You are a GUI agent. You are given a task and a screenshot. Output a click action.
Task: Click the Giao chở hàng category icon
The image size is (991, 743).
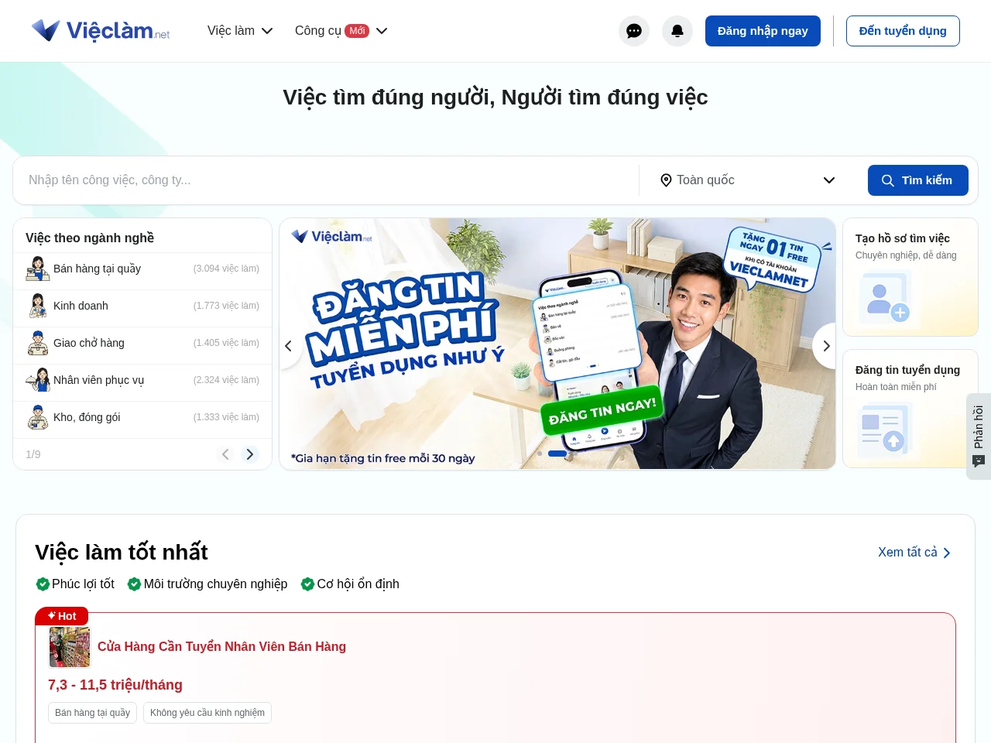pyautogui.click(x=38, y=343)
